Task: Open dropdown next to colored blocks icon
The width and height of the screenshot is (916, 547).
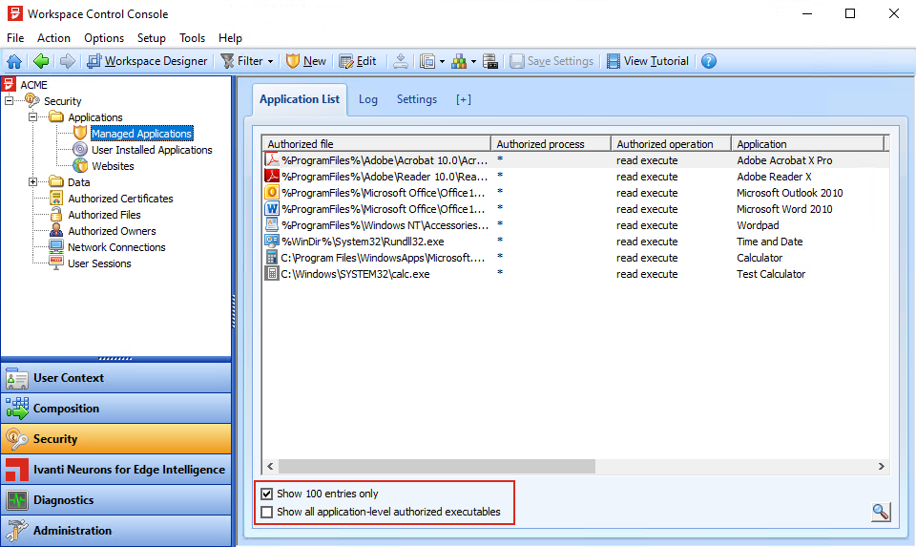Action: (x=474, y=61)
